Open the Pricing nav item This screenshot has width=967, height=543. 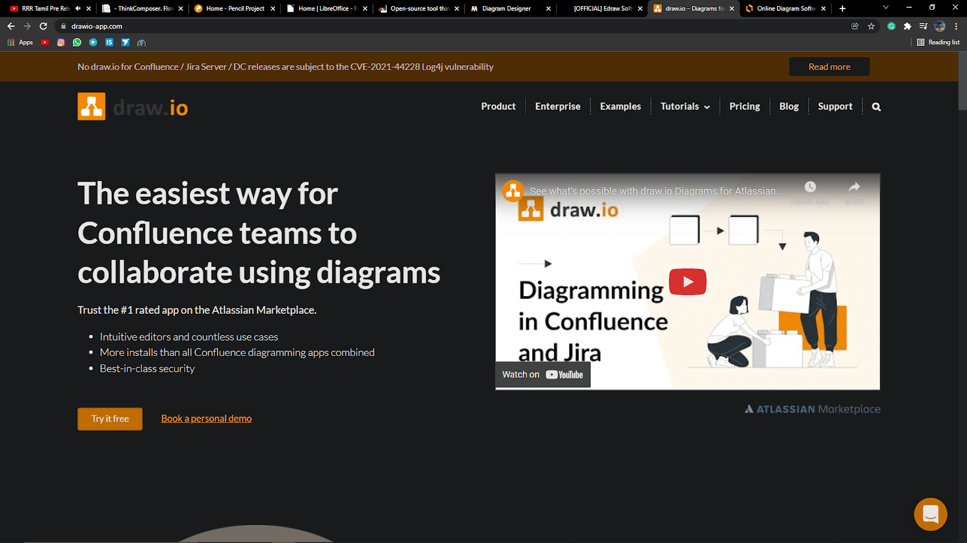click(x=745, y=106)
